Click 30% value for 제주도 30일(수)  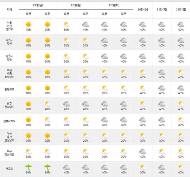click(x=143, y=172)
